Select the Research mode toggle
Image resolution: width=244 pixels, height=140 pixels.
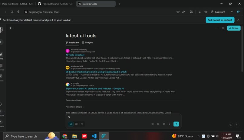pos(76,124)
